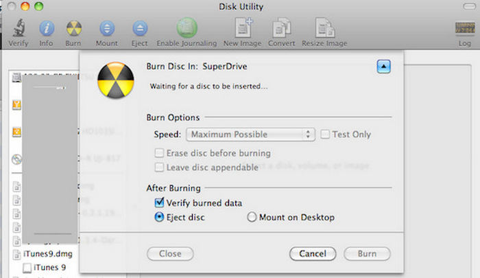Check Leave disc appendable option
Image resolution: width=480 pixels, height=278 pixels.
pyautogui.click(x=159, y=167)
